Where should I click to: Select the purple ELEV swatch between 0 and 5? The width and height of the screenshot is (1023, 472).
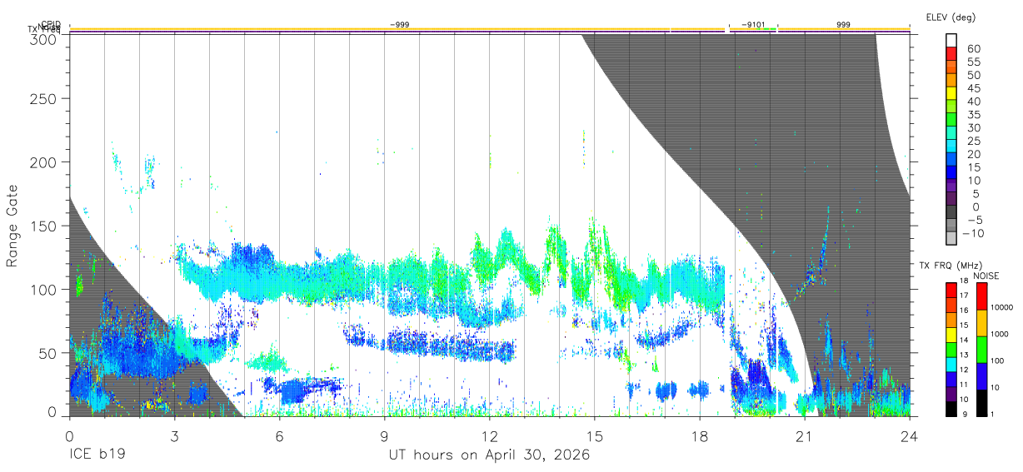pos(952,200)
